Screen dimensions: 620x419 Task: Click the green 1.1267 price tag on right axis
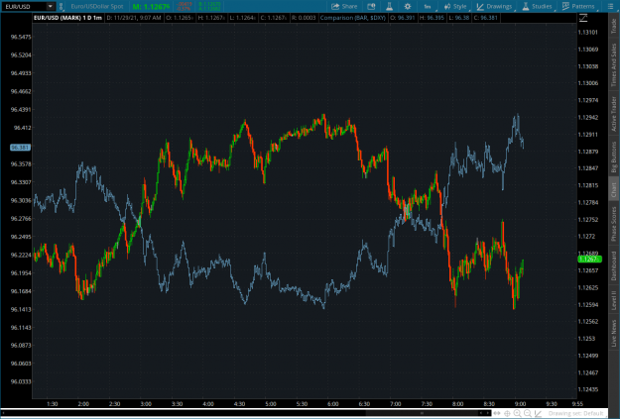pyautogui.click(x=589, y=260)
